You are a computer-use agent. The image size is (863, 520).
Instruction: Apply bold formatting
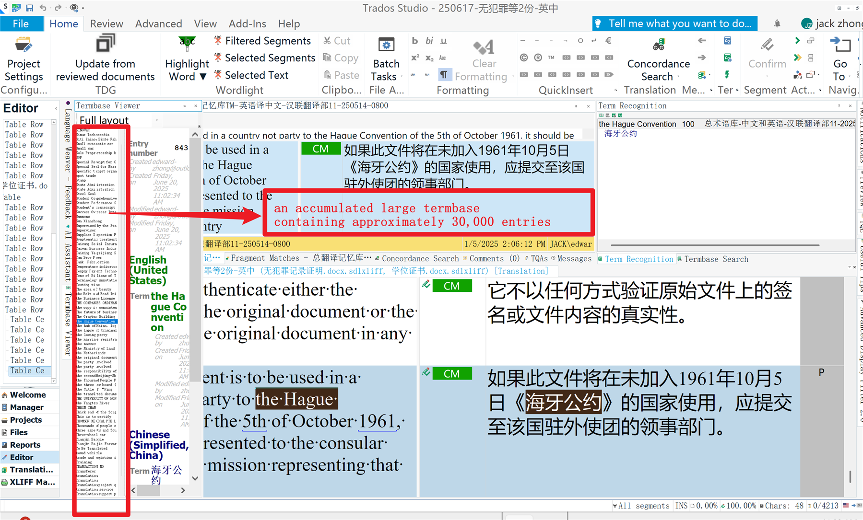click(x=415, y=41)
